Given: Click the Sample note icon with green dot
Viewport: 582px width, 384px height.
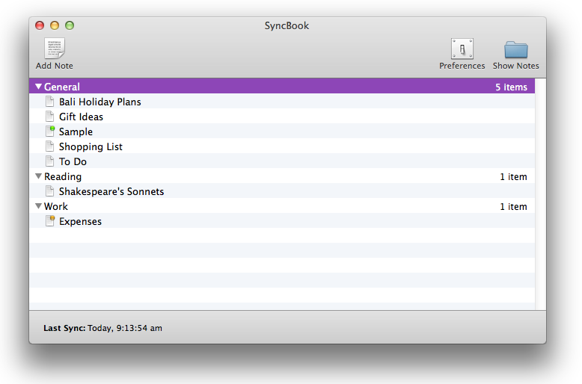Looking at the screenshot, I should coord(50,131).
